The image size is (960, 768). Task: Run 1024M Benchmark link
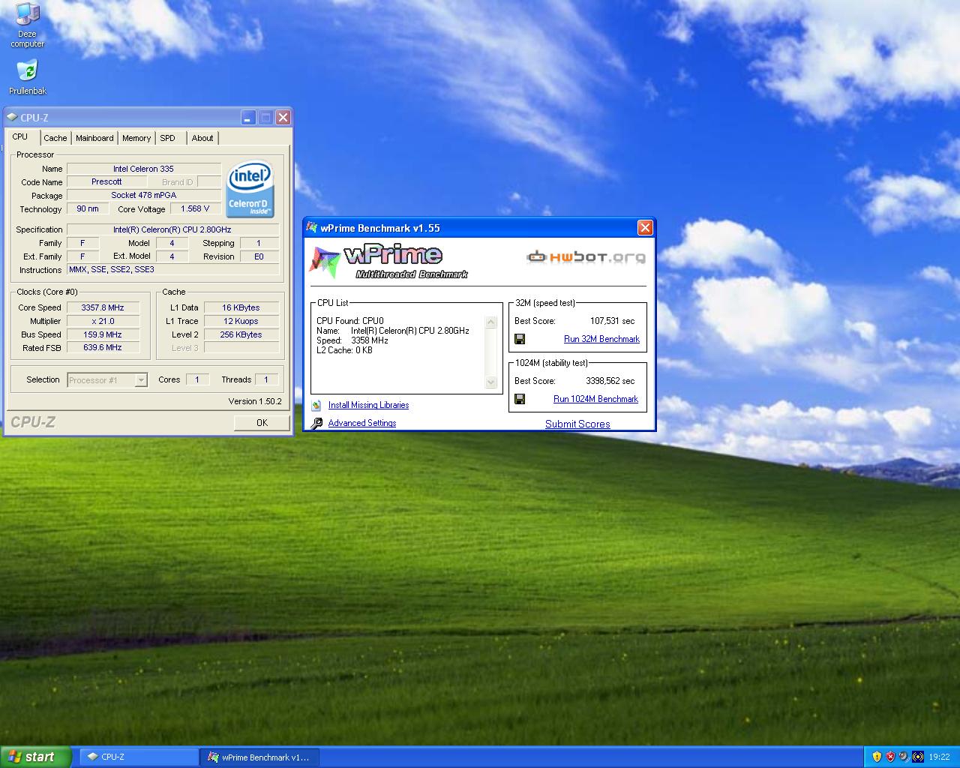pyautogui.click(x=595, y=399)
